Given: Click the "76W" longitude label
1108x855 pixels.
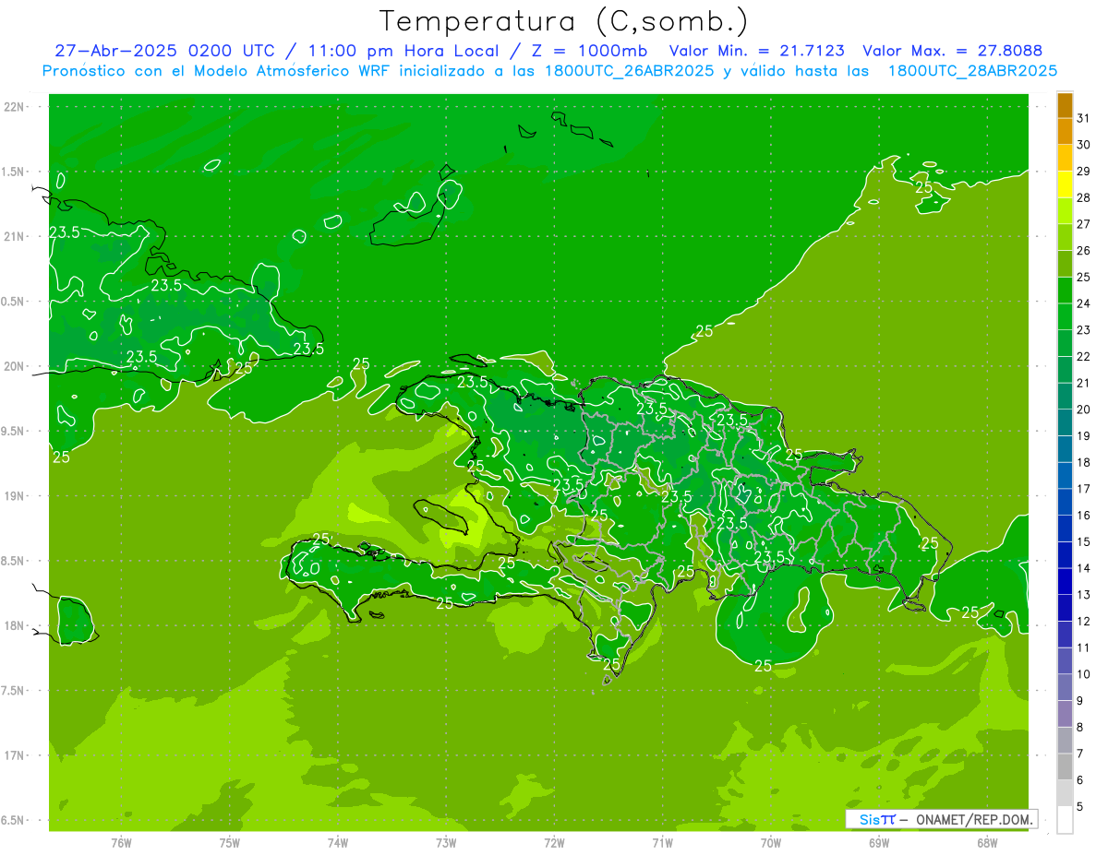Looking at the screenshot, I should [121, 843].
